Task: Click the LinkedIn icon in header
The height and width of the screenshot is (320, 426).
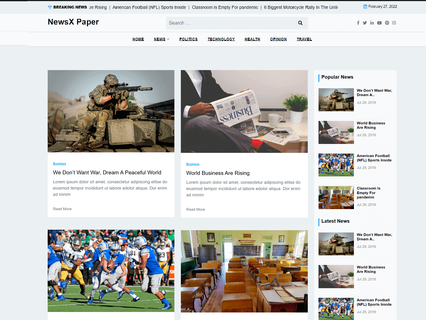Action: click(x=372, y=23)
